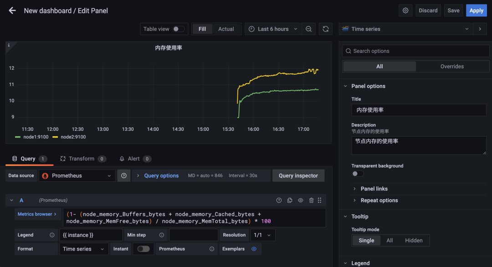Enable the Instant query switch
The height and width of the screenshot is (267, 492).
[x=143, y=249]
